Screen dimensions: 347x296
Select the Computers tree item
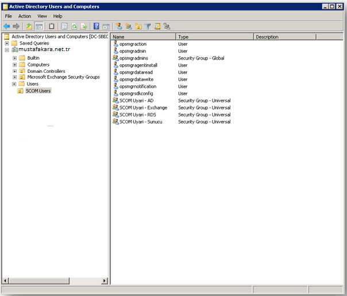tap(38, 64)
